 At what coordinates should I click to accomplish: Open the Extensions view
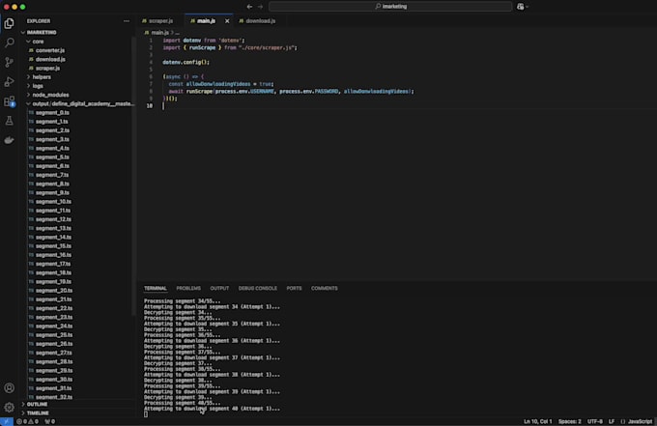point(10,101)
